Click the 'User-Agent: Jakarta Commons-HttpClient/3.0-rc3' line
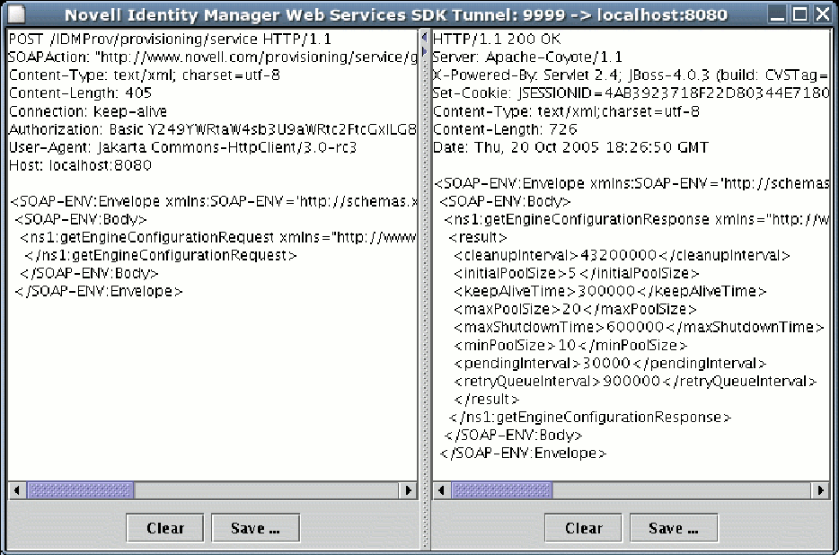The height and width of the screenshot is (555, 839). (182, 147)
